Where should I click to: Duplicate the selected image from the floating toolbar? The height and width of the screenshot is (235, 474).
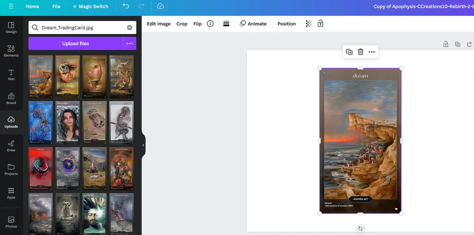[349, 52]
